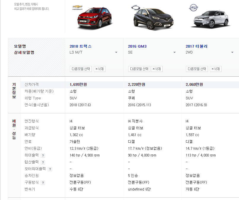Click the help icon beside 합산출력

pos(43,162)
